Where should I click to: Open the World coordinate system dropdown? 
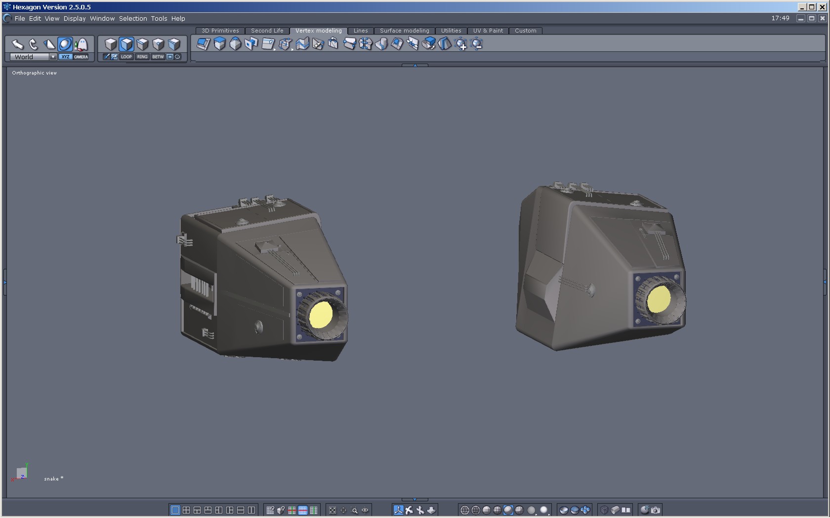[x=34, y=57]
